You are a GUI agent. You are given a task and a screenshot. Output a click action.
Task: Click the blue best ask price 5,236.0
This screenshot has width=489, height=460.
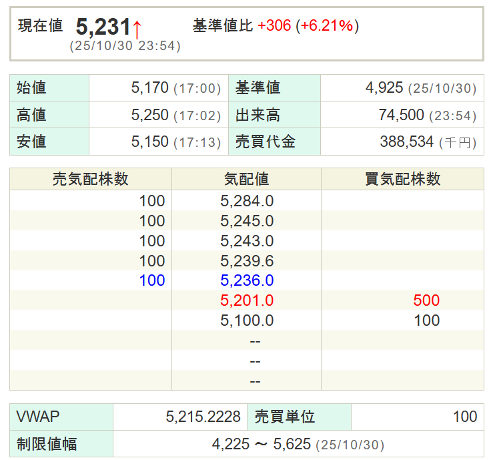pos(247,280)
